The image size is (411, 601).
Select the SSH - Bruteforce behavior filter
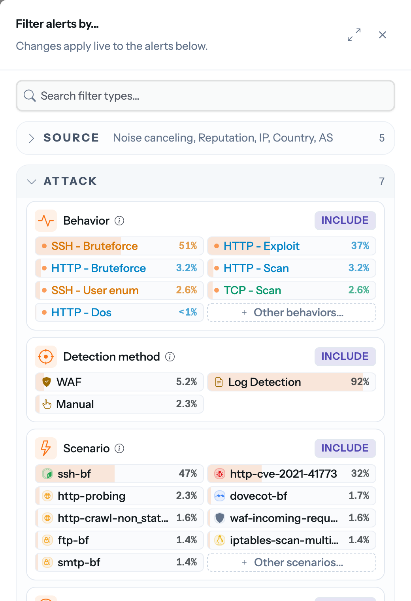point(119,246)
